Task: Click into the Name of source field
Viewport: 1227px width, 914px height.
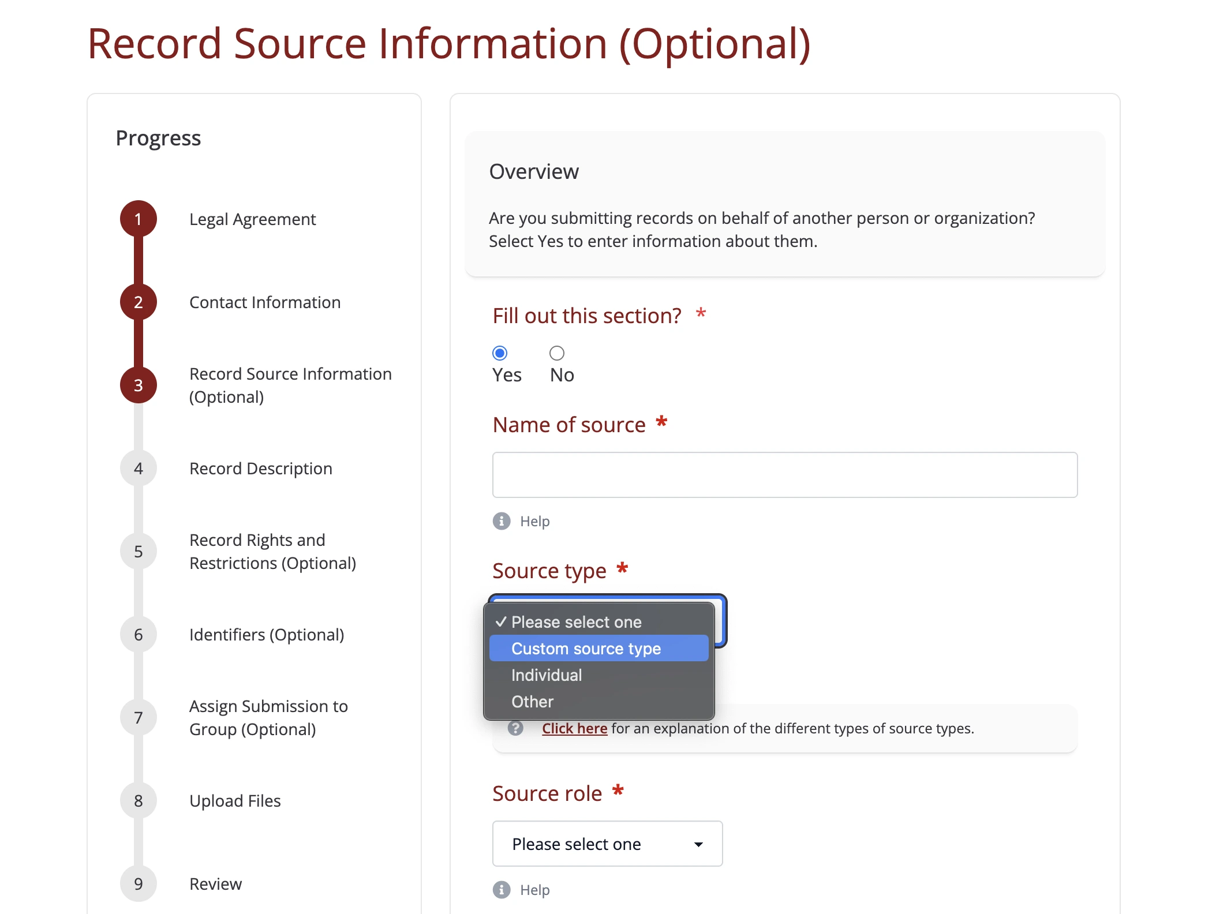Action: 785,475
